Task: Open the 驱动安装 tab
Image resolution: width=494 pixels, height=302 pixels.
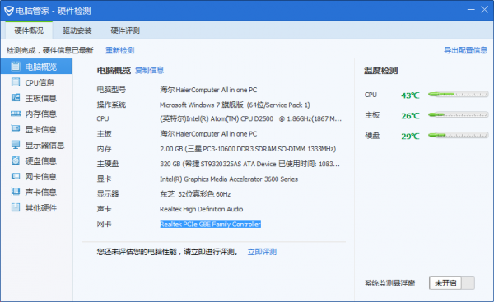Action: (77, 30)
